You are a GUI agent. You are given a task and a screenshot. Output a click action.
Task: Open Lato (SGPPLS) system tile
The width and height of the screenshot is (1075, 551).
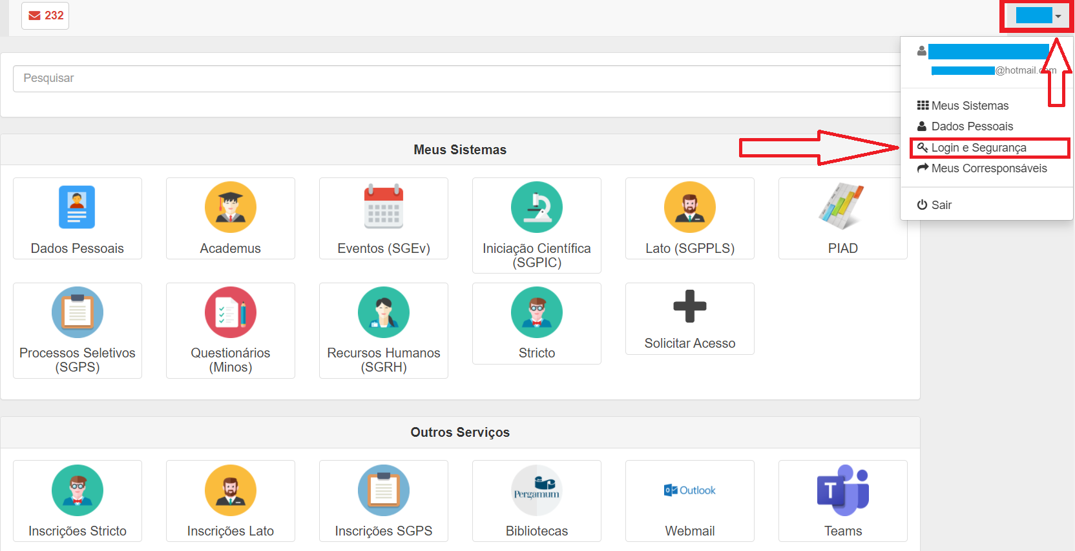click(689, 219)
